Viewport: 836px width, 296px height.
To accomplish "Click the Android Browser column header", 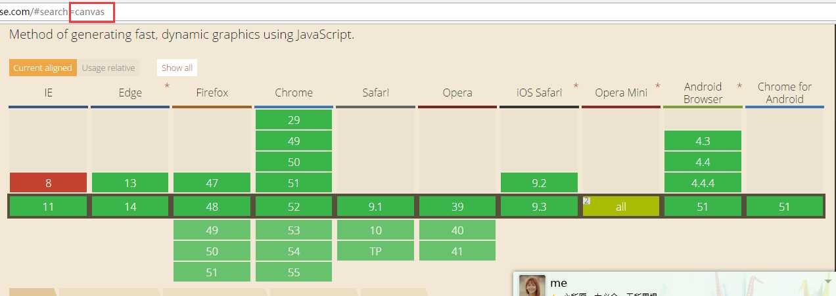I will [x=703, y=93].
